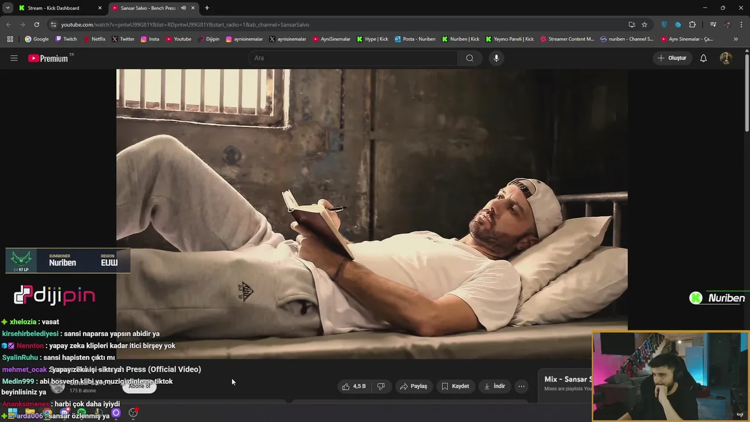Screen dimensions: 750x422
Task: Open the three-dot more actions menu
Action: point(521,386)
